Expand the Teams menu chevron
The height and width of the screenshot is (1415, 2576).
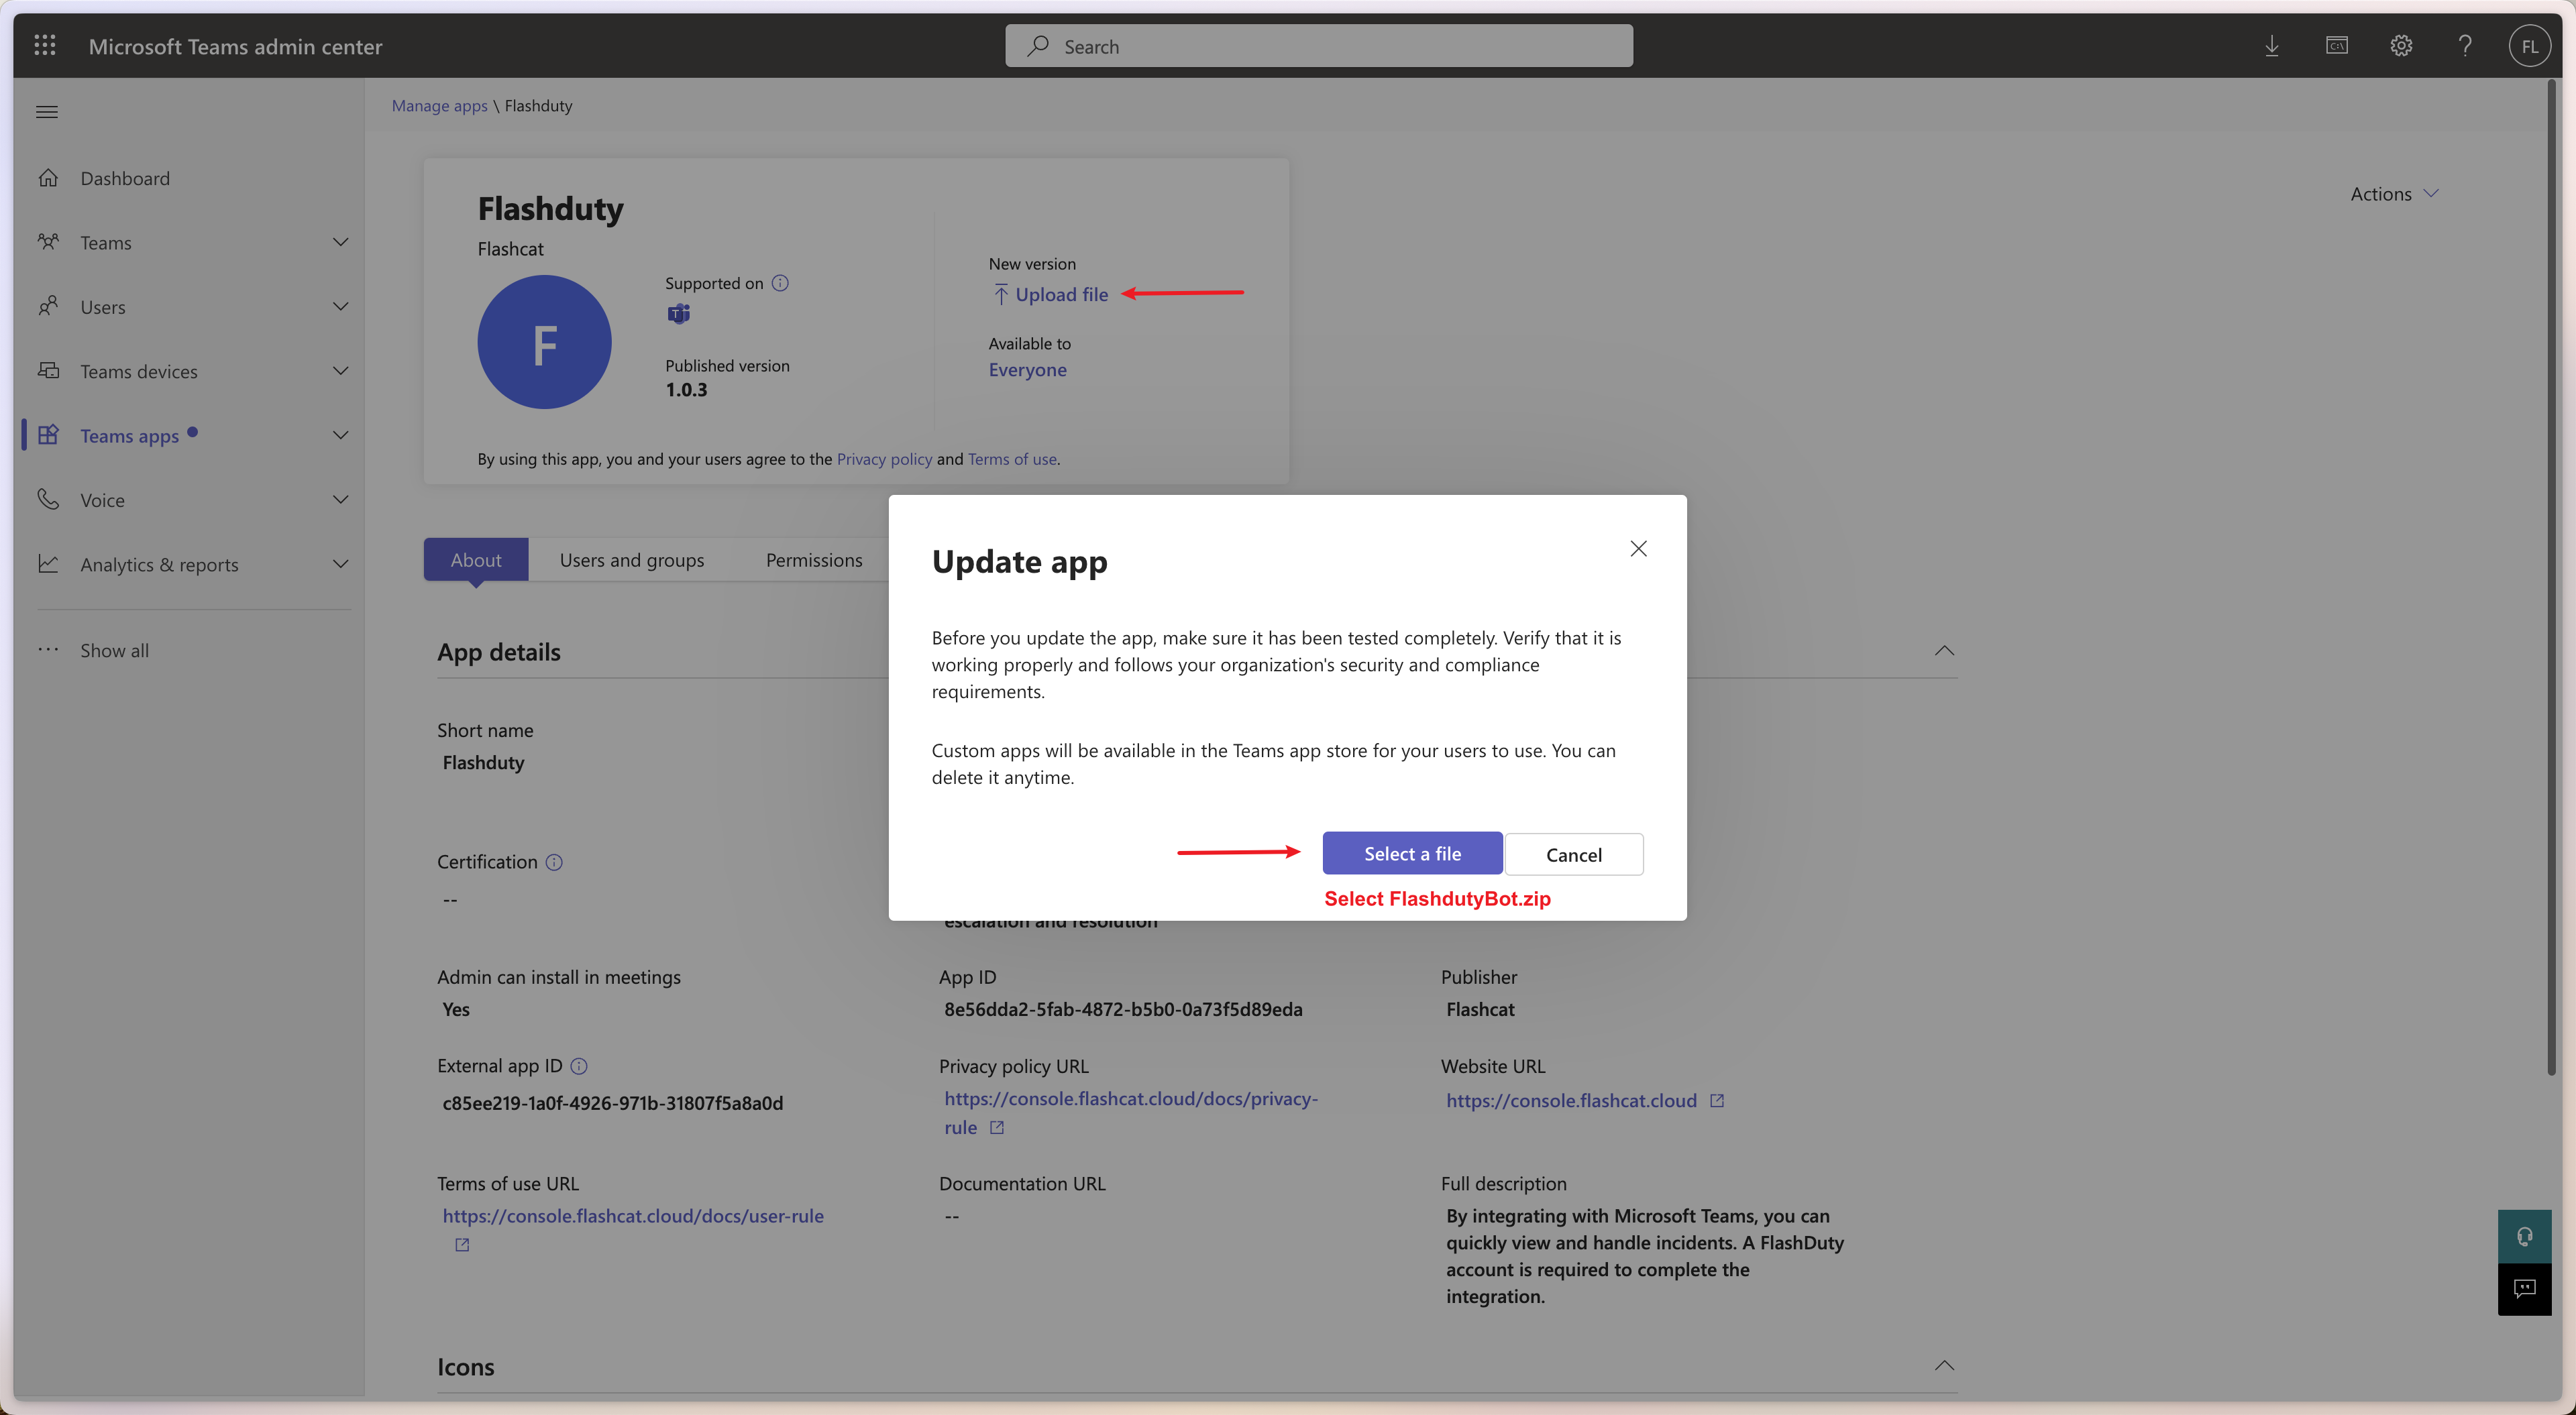pyautogui.click(x=341, y=242)
